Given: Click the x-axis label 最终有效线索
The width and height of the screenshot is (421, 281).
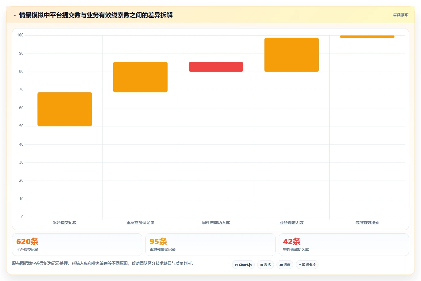Looking at the screenshot, I should pyautogui.click(x=367, y=223).
